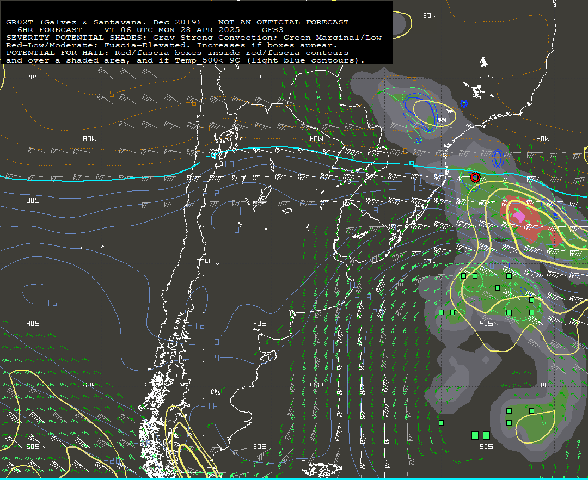Click the '-14' temperature contour label
This screenshot has height=480, width=588.
[211, 358]
